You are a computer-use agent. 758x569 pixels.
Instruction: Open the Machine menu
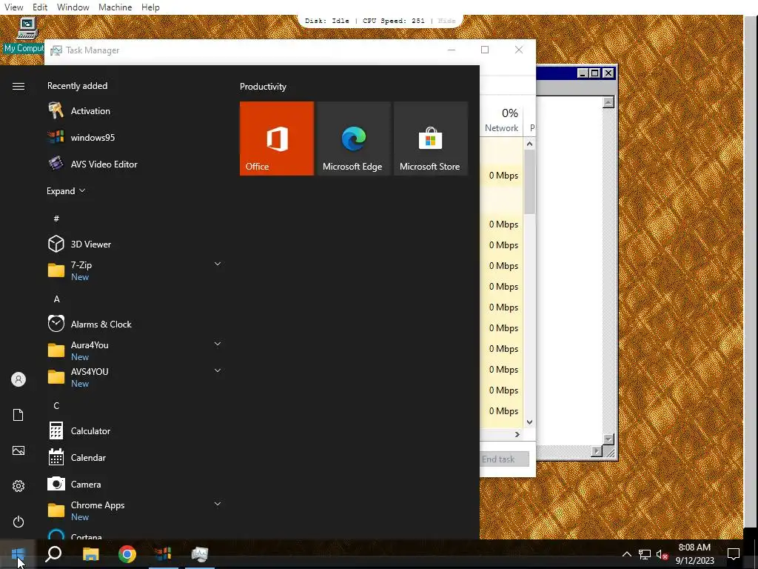[x=115, y=7]
